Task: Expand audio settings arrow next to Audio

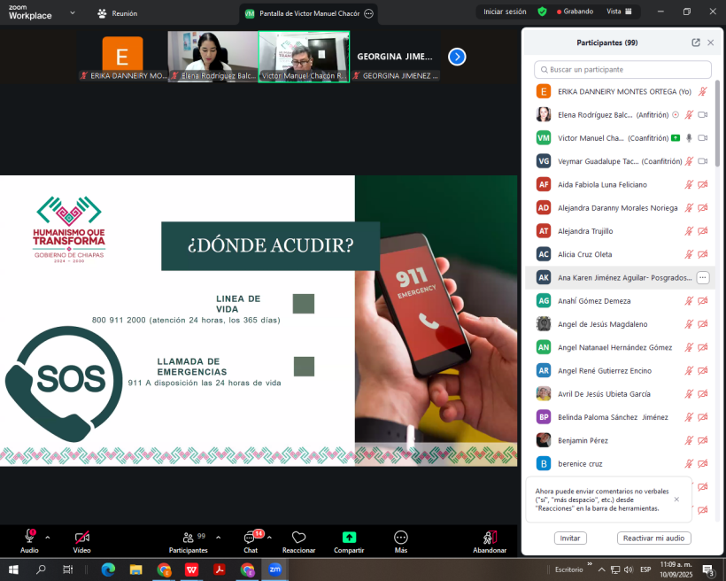Action: (x=48, y=537)
